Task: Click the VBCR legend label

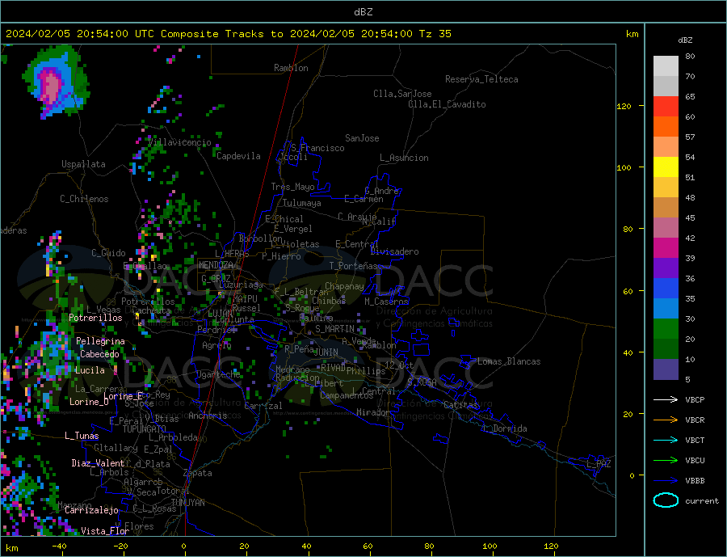Action: click(x=695, y=420)
